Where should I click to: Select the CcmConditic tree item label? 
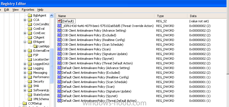point(41,24)
